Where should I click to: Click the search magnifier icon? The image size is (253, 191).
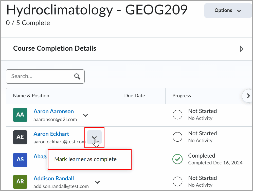[77, 77]
